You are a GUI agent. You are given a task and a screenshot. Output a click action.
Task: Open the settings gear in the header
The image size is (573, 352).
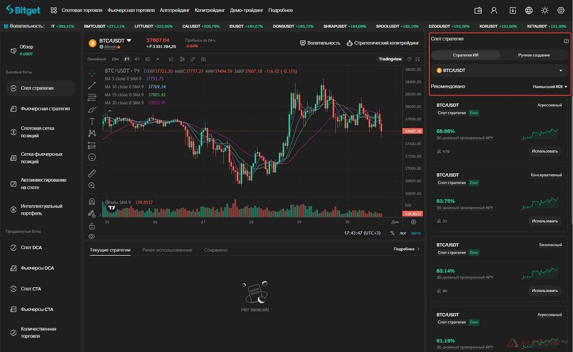[561, 10]
